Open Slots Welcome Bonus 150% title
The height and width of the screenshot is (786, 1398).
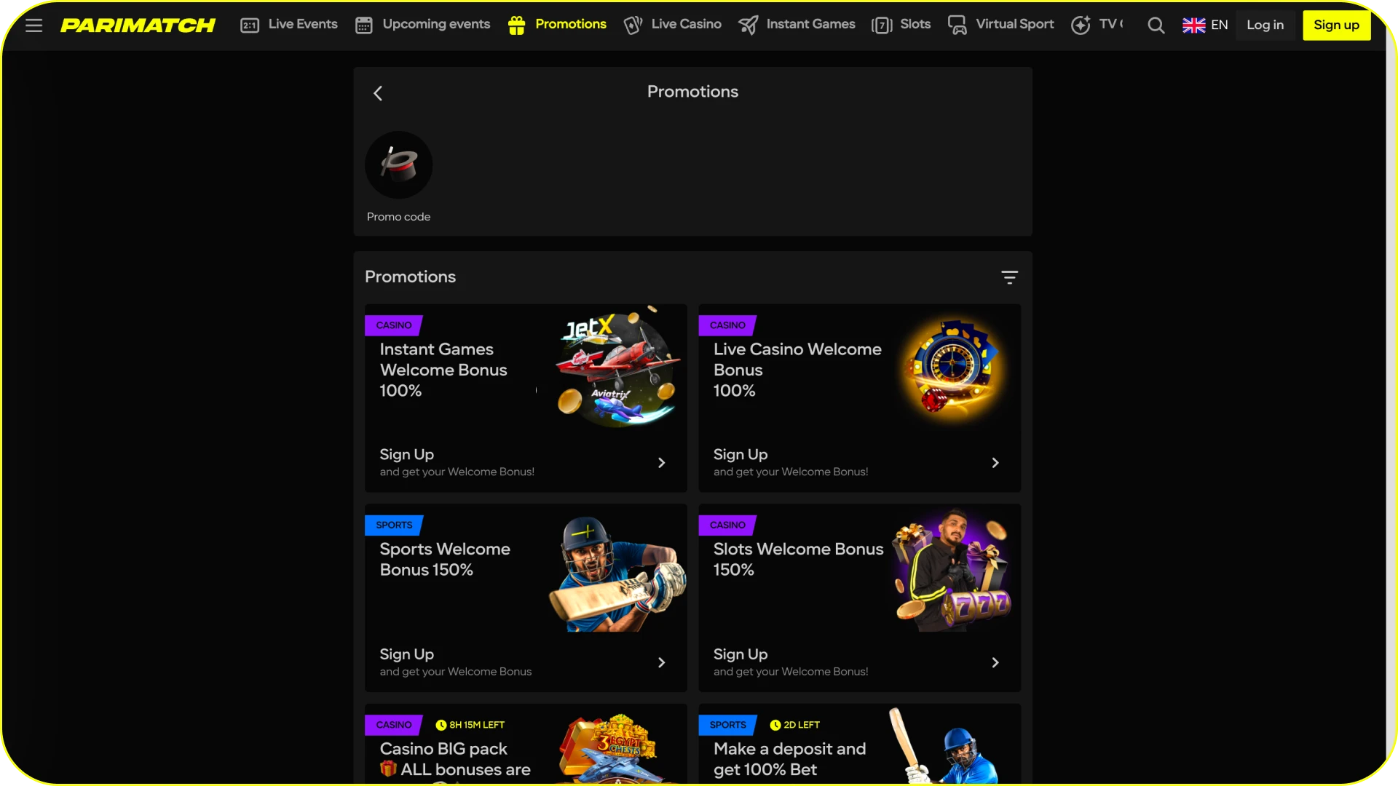tap(798, 559)
